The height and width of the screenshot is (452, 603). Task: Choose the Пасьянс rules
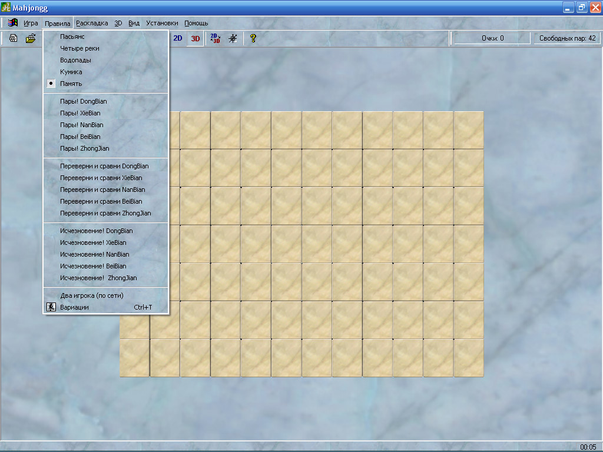pos(106,36)
